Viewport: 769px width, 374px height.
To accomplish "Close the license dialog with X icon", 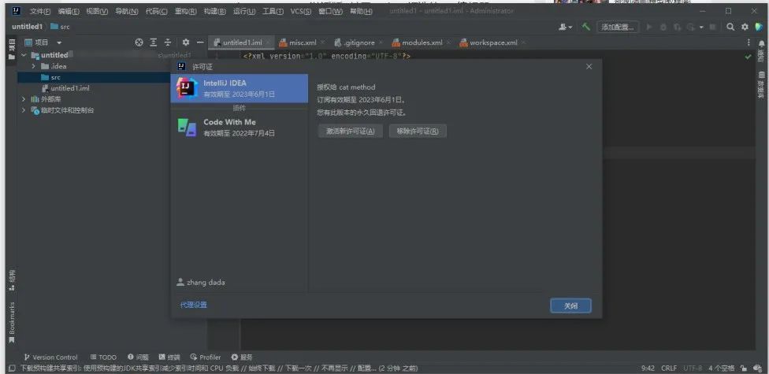I will click(x=589, y=67).
